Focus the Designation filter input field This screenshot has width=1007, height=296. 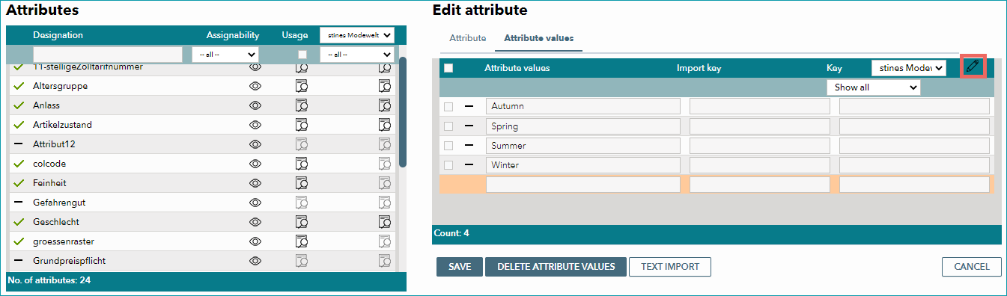(x=107, y=55)
